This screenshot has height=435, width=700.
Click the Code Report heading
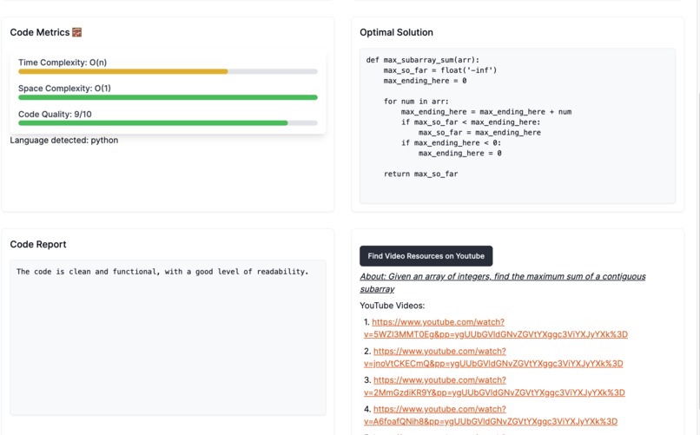point(38,245)
